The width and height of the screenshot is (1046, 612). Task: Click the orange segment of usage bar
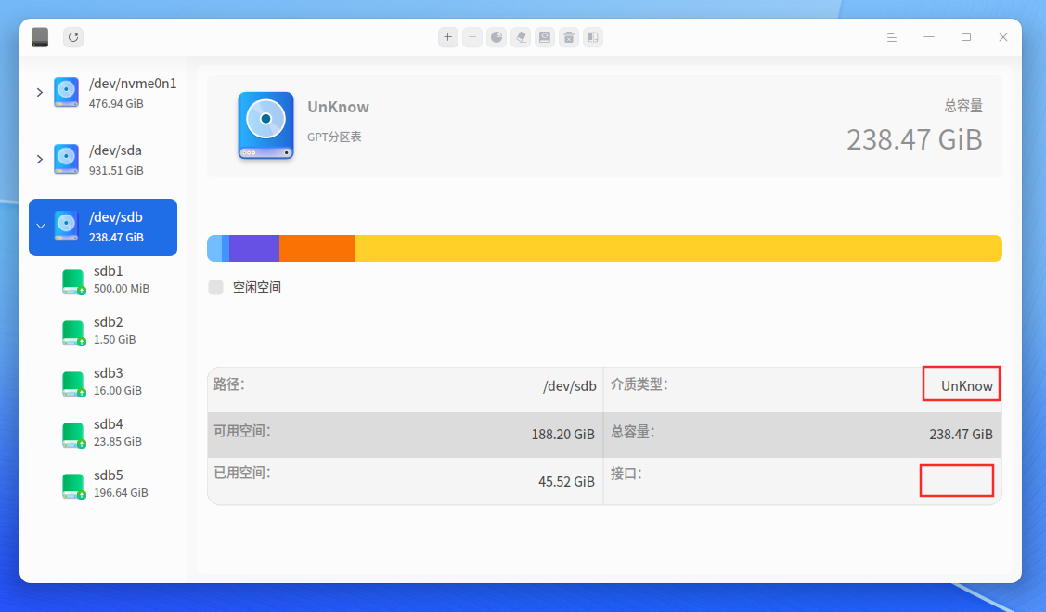(x=317, y=248)
